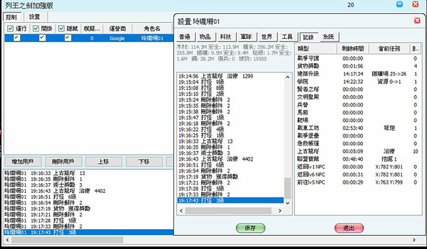Open the 設置 tab in main window
Image resolution: width=427 pixels, height=249 pixels.
point(34,17)
